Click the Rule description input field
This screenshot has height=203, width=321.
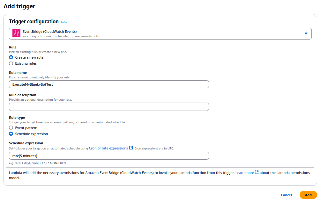click(109, 107)
